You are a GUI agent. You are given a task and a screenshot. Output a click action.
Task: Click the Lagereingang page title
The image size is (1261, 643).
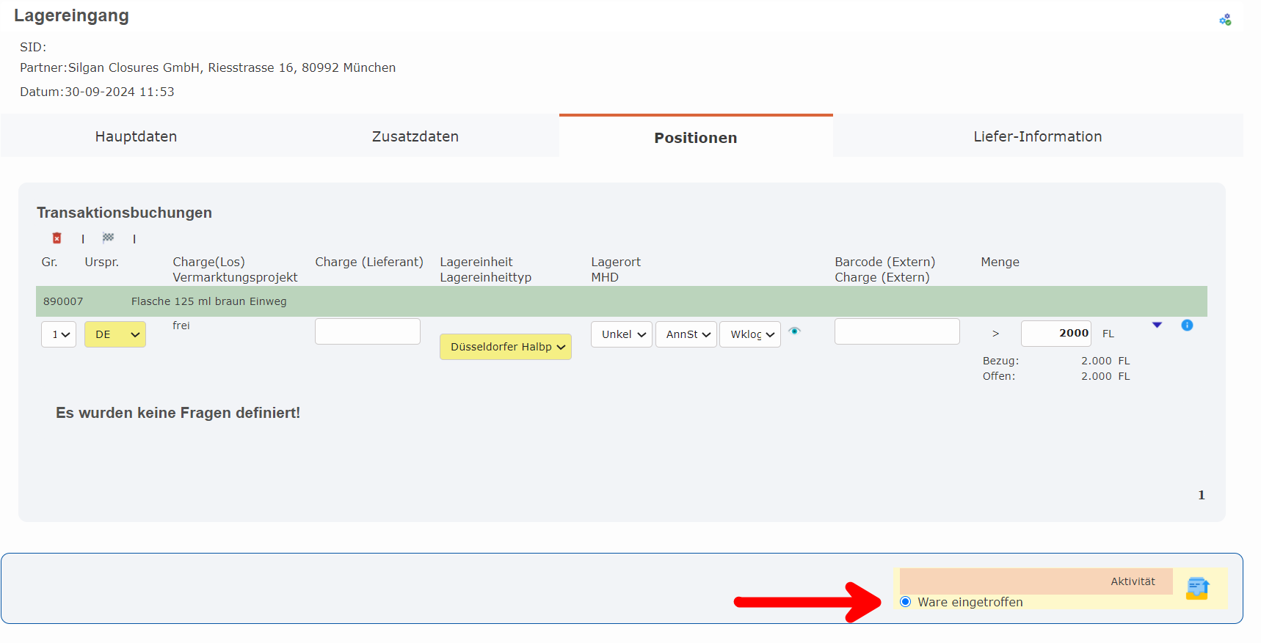pyautogui.click(x=71, y=15)
